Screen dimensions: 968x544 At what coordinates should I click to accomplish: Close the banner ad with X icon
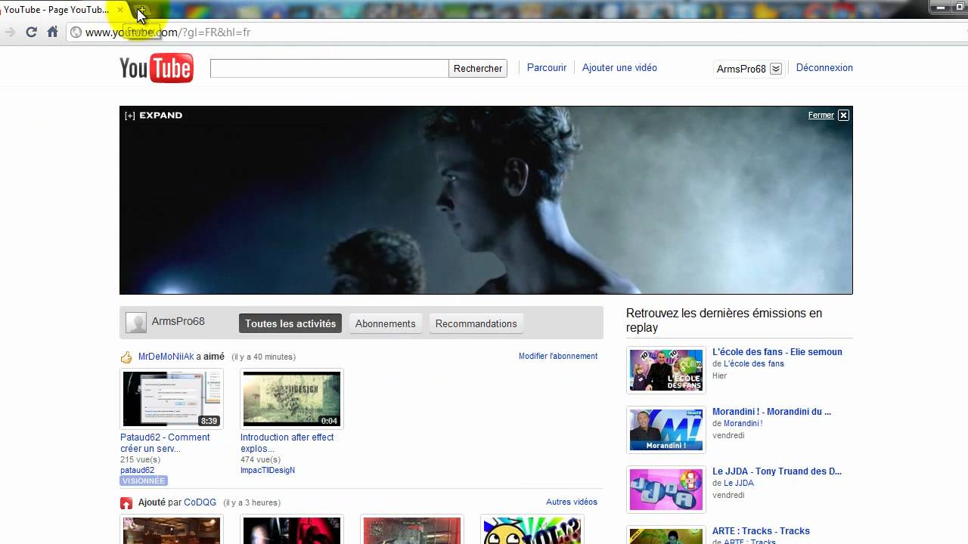(x=843, y=115)
